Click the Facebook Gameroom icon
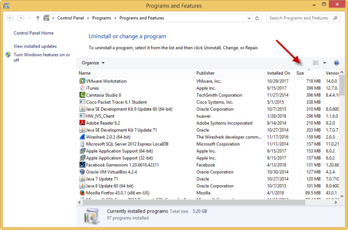348x230 pixels. tap(82, 165)
